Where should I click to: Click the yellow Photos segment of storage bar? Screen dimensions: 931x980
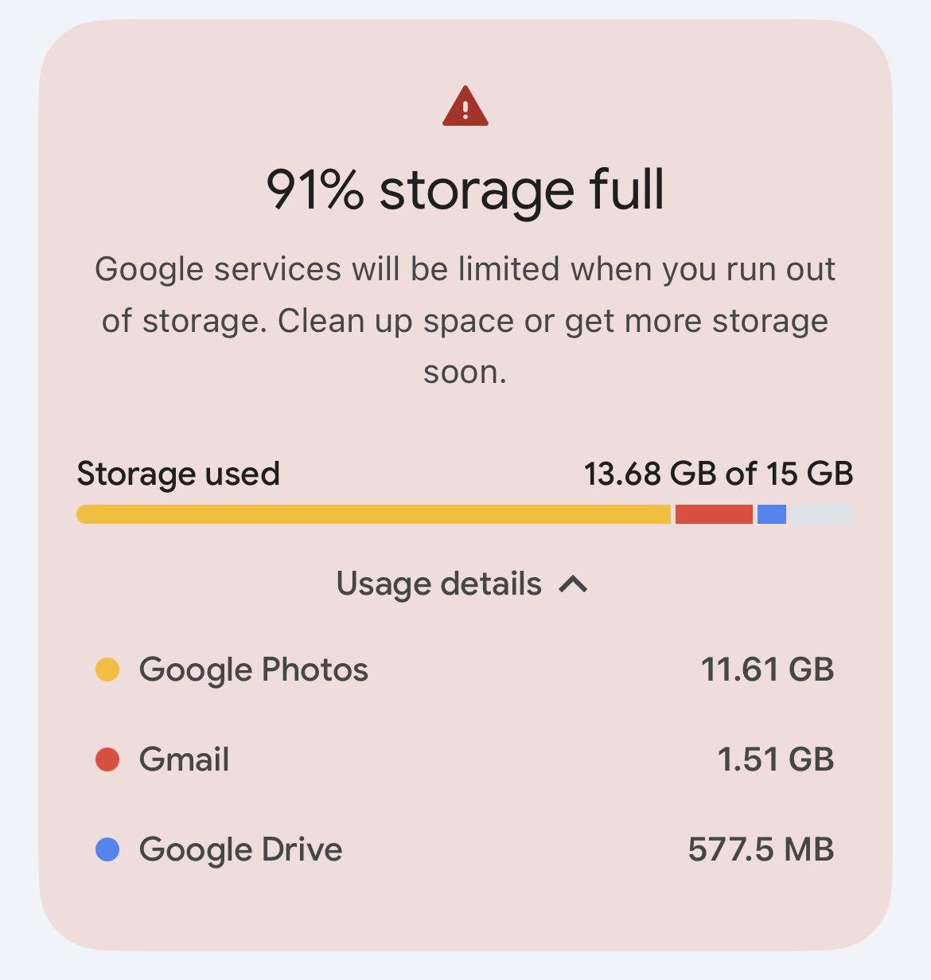[374, 514]
